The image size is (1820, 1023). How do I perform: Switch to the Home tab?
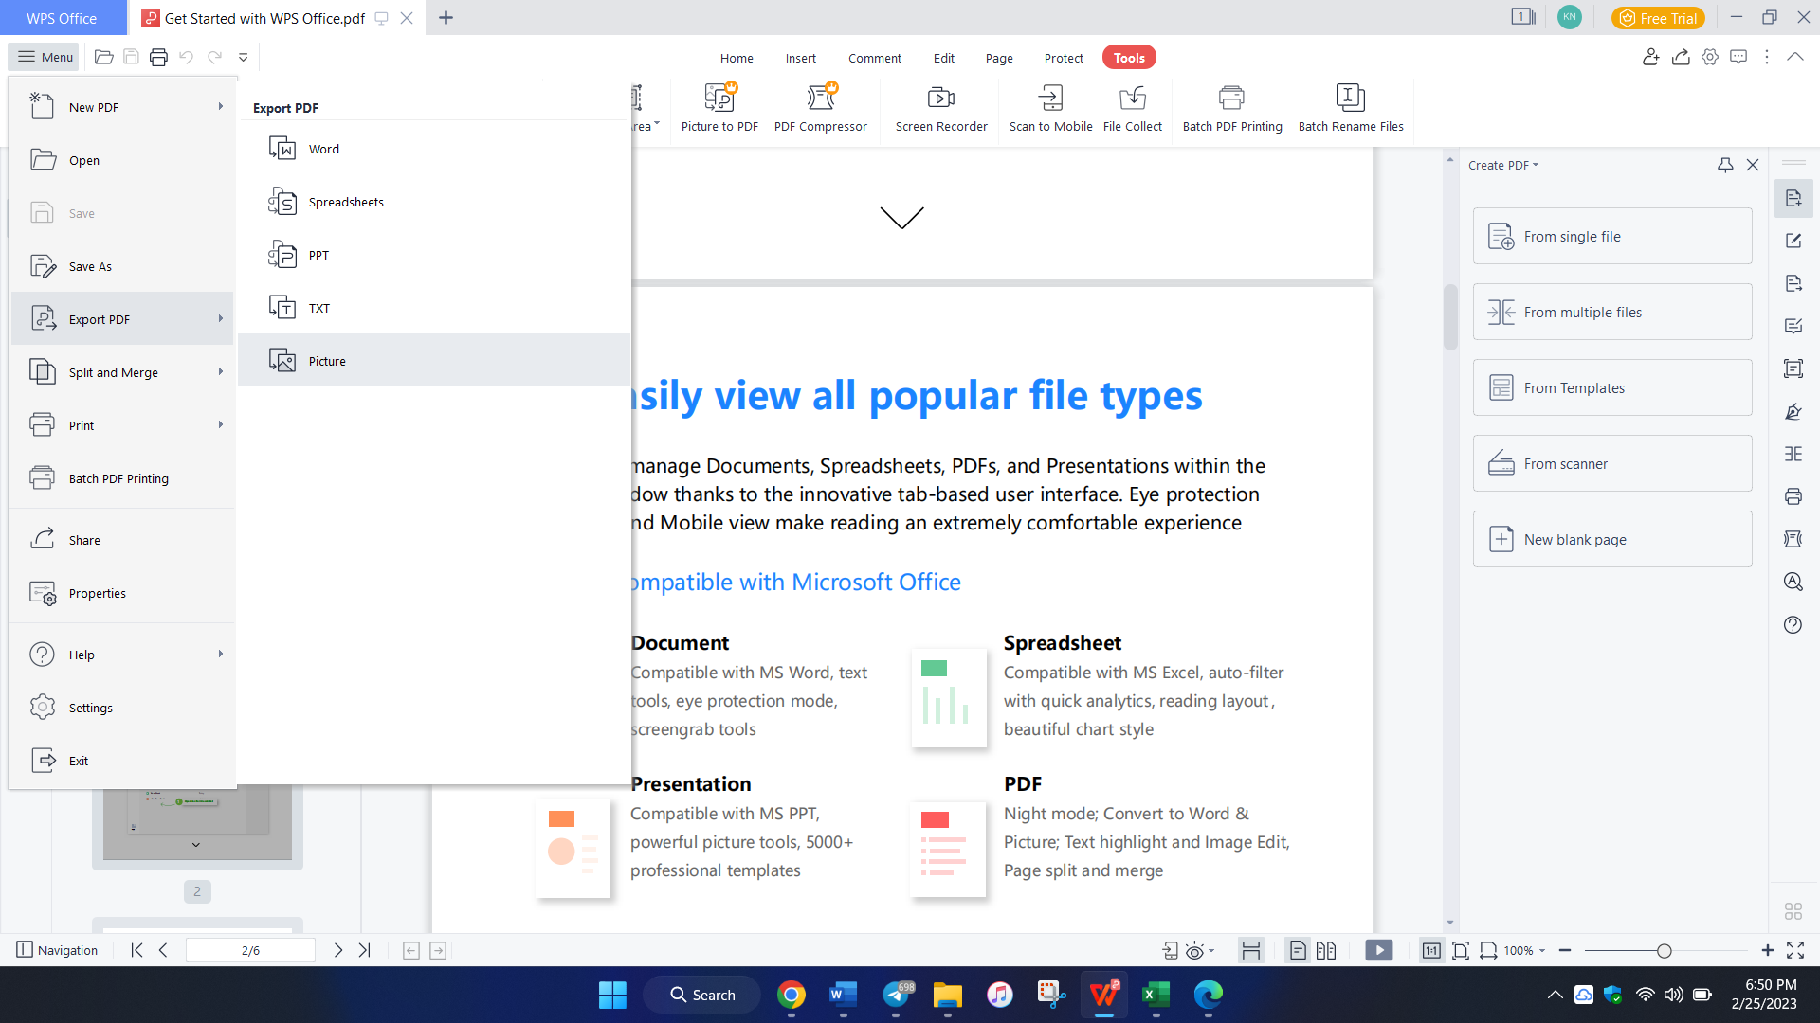pos(737,58)
